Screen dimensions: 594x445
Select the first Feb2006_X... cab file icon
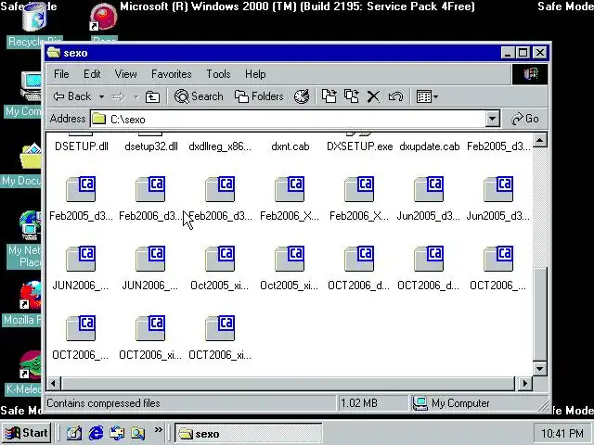click(290, 189)
